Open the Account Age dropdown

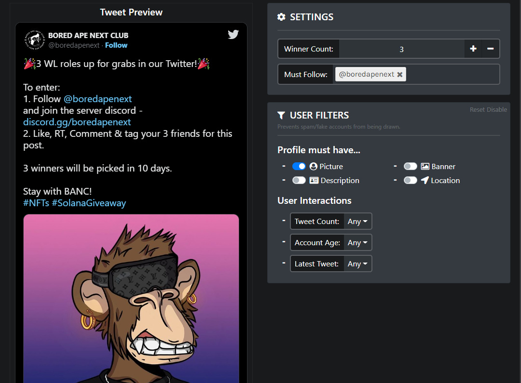coord(358,242)
